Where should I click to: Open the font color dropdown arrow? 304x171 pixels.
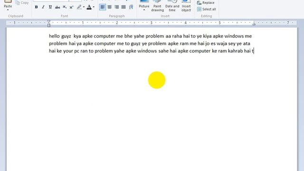click(x=94, y=7)
